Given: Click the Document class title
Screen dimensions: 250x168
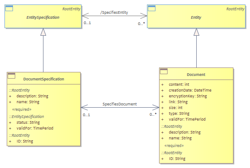Looking at the screenshot, I should click(x=196, y=75).
